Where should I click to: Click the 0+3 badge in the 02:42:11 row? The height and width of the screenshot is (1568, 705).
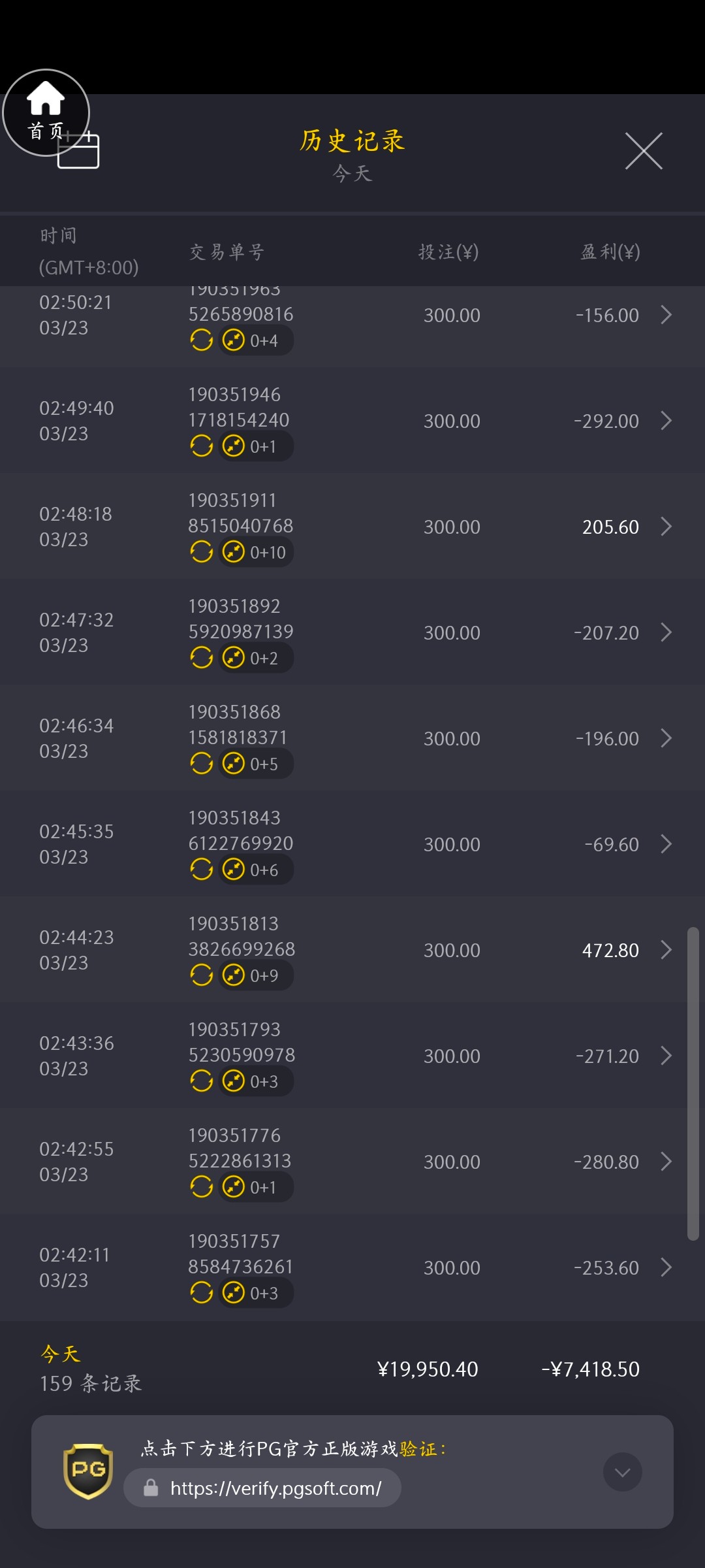[256, 1293]
